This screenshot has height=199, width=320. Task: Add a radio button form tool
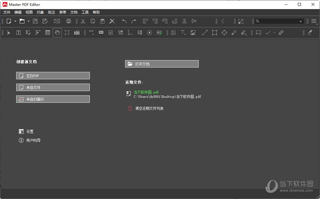pyautogui.click(x=149, y=33)
